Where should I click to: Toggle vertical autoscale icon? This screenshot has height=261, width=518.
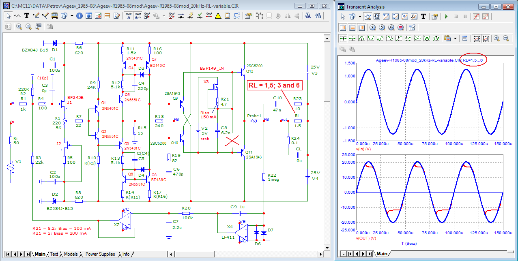(486, 39)
